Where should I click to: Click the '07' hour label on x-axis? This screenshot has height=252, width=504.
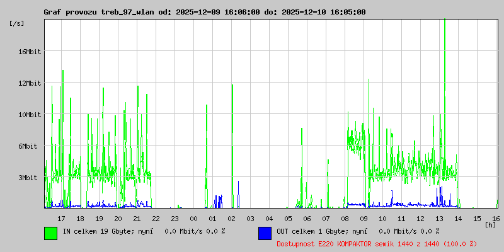click(326, 219)
